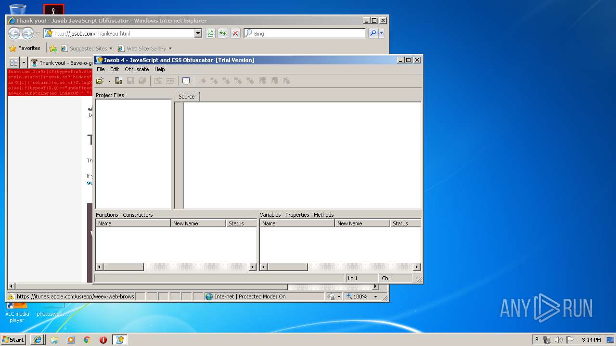Click the magnifier Search button in IE
This screenshot has width=616, height=346.
tap(372, 33)
